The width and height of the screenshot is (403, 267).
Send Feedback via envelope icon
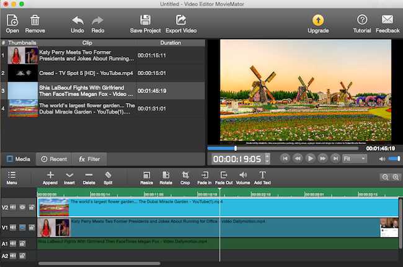click(387, 24)
